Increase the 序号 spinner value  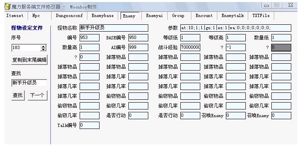point(43,46)
